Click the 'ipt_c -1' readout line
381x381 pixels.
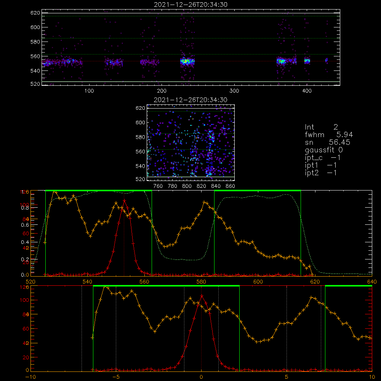322,158
